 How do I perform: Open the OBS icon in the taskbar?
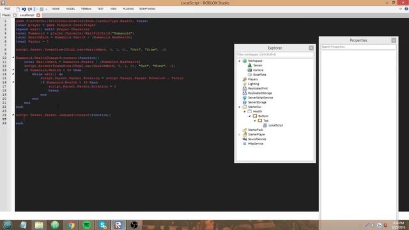(134, 225)
